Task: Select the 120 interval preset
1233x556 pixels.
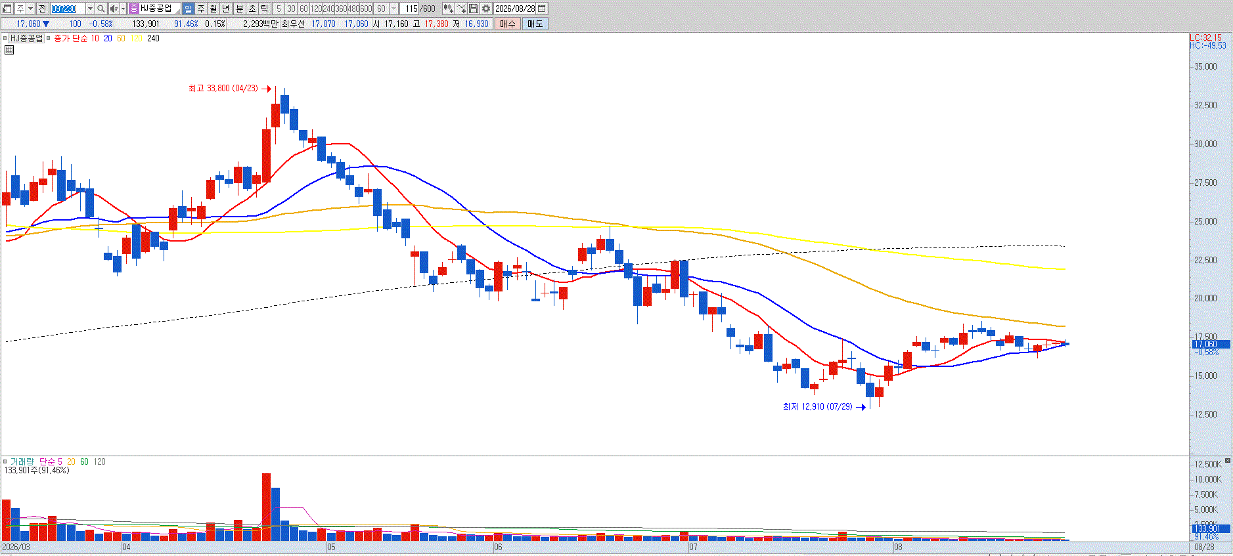Action: coord(316,9)
